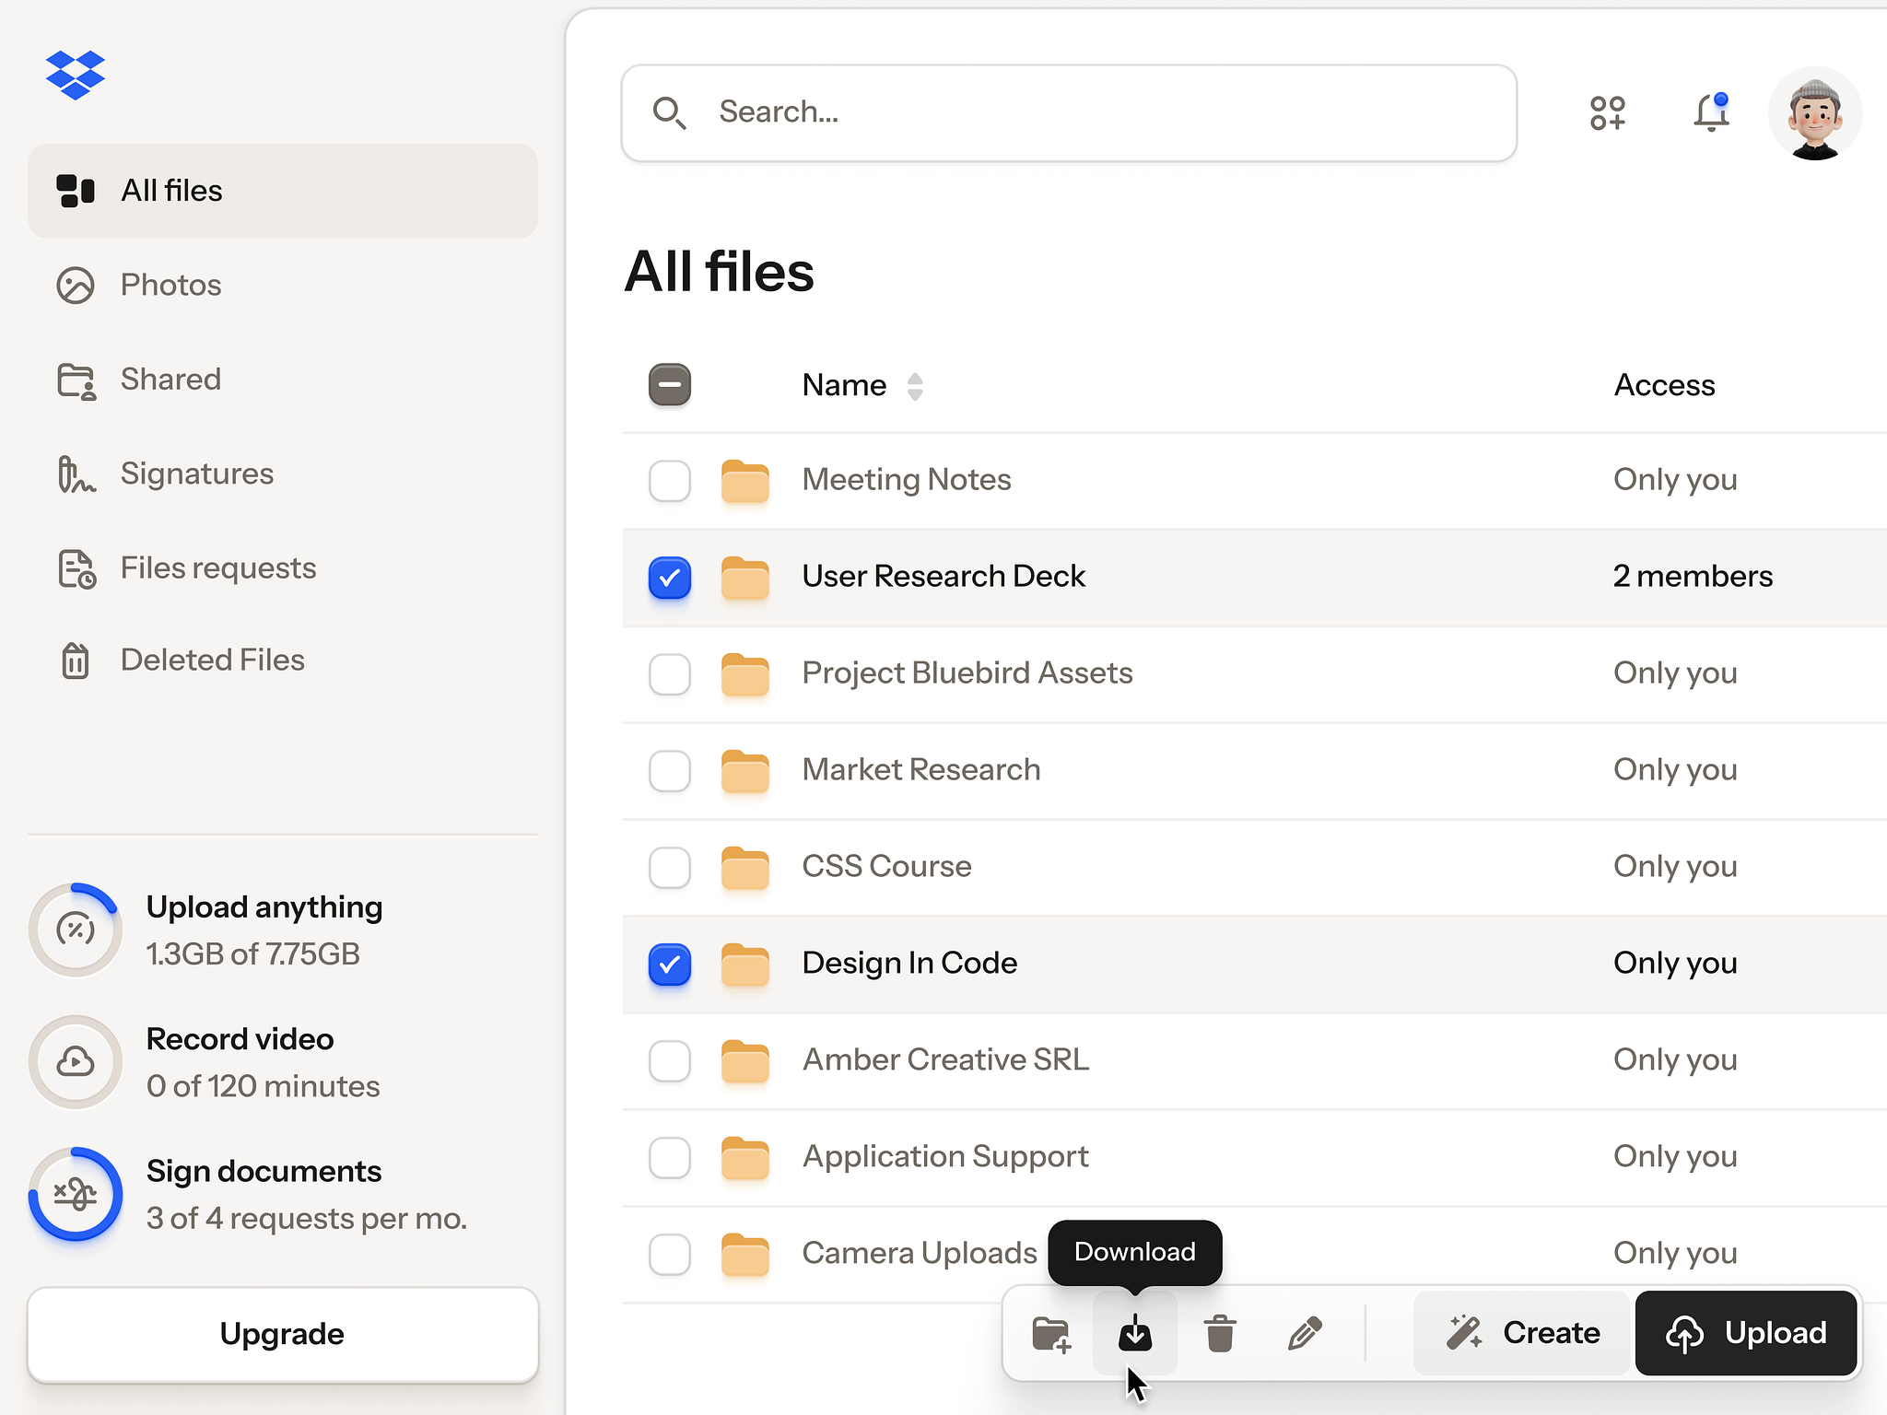Open the apps grid icon near search
The image size is (1887, 1415).
click(1607, 112)
